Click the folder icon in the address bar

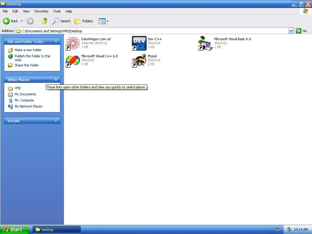point(18,31)
